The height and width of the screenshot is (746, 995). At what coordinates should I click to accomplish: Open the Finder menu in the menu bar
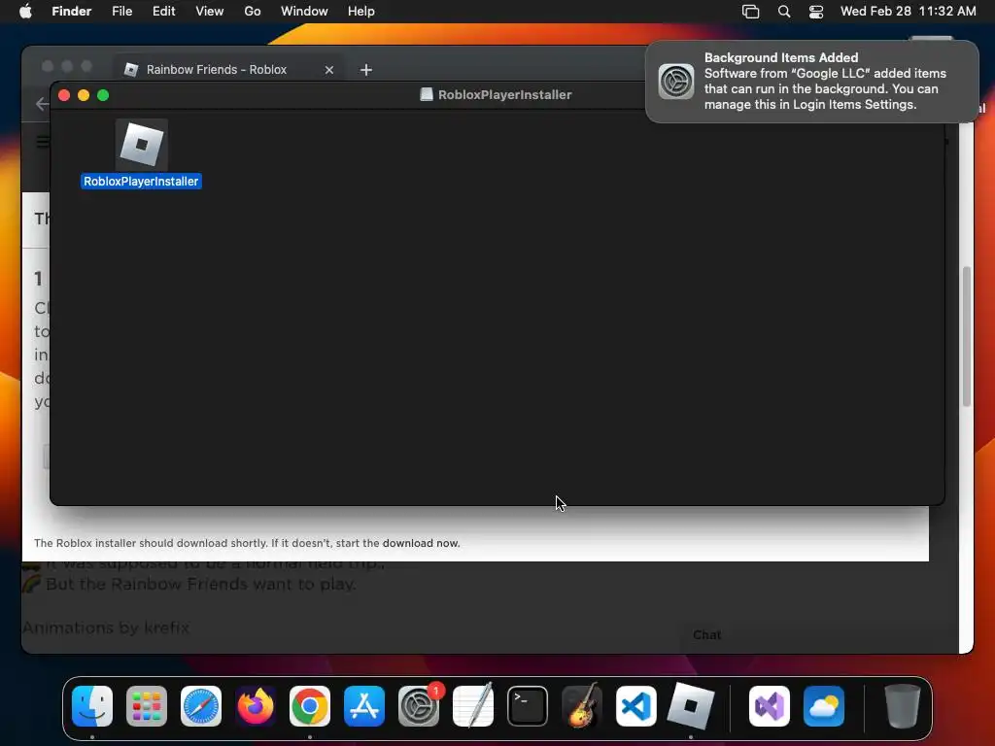(72, 12)
